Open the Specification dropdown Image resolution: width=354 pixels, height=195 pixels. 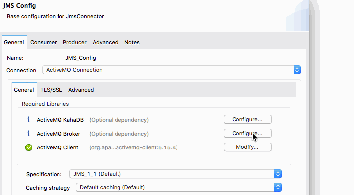[x=176, y=174]
